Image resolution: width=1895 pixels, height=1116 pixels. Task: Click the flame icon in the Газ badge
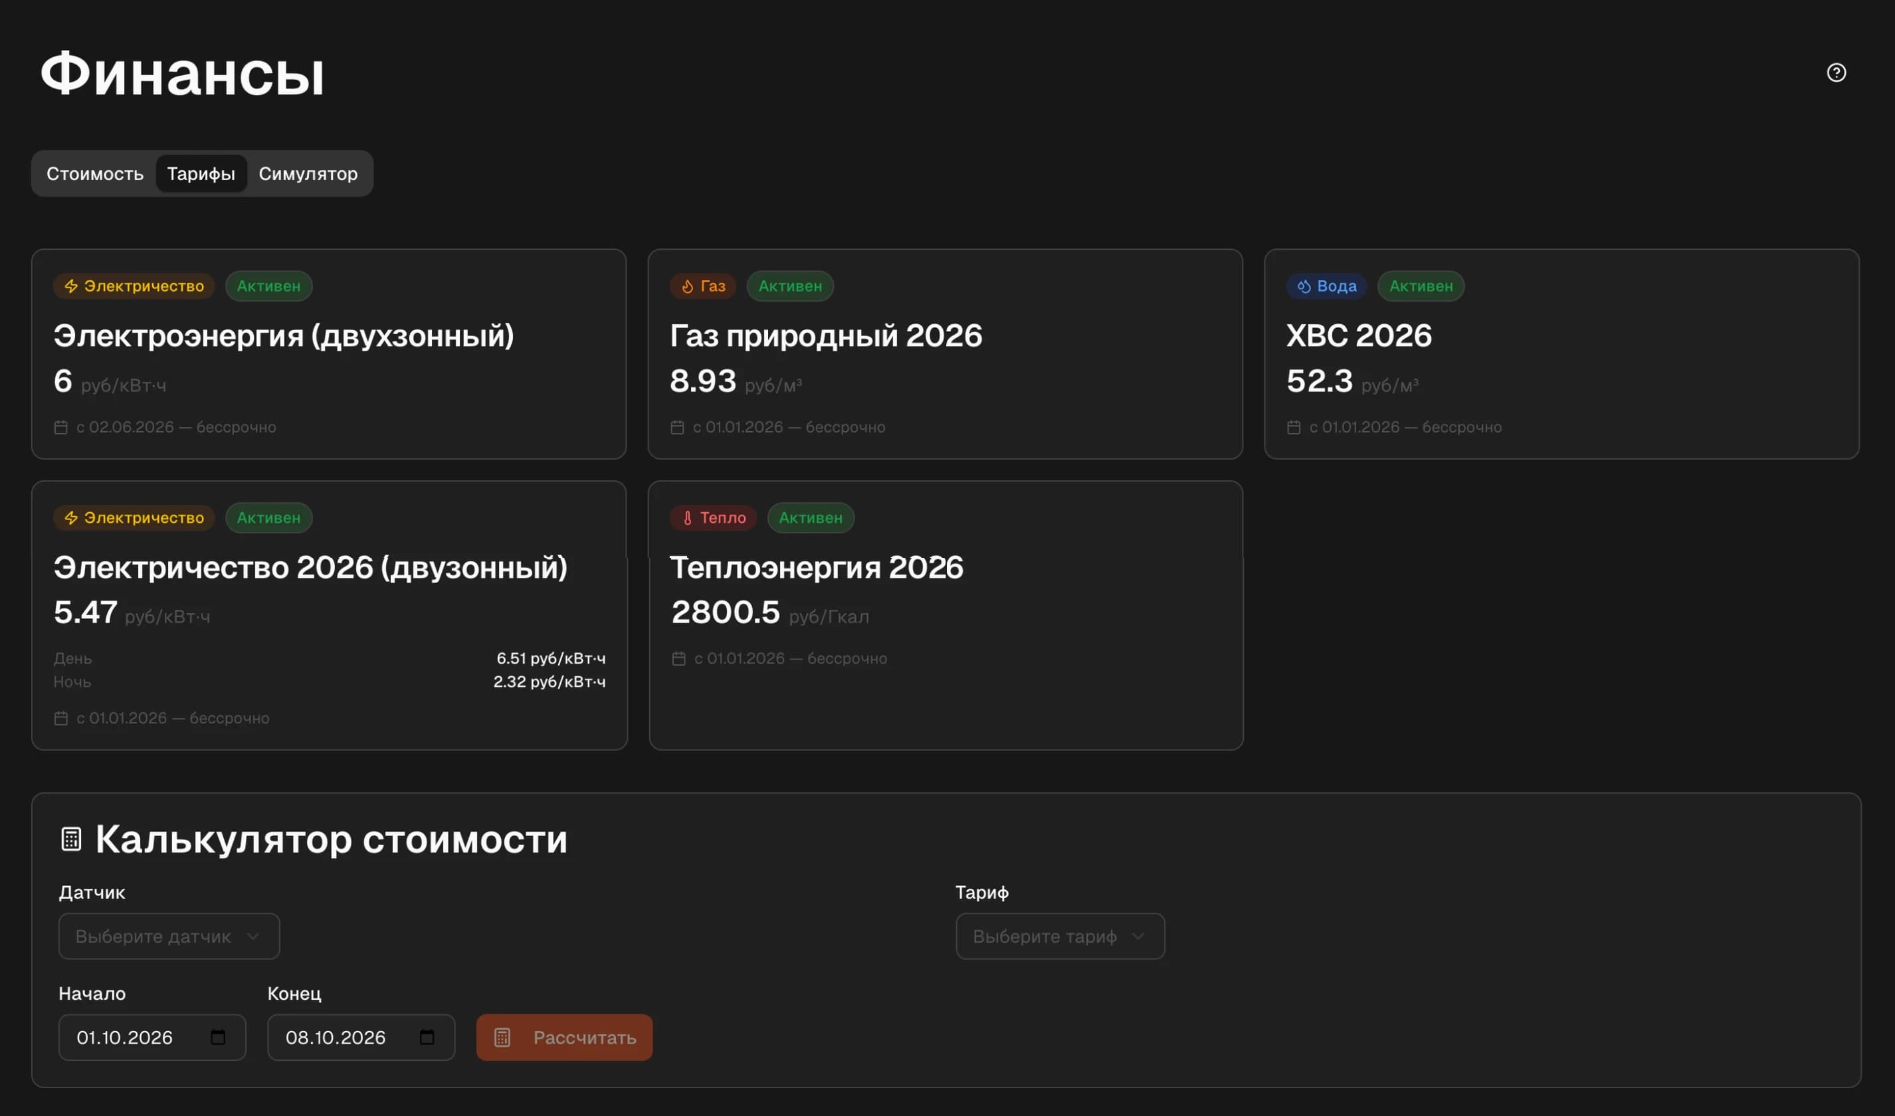[687, 286]
